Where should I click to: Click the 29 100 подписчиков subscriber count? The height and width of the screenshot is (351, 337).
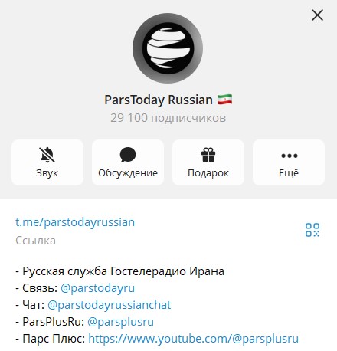[168, 118]
